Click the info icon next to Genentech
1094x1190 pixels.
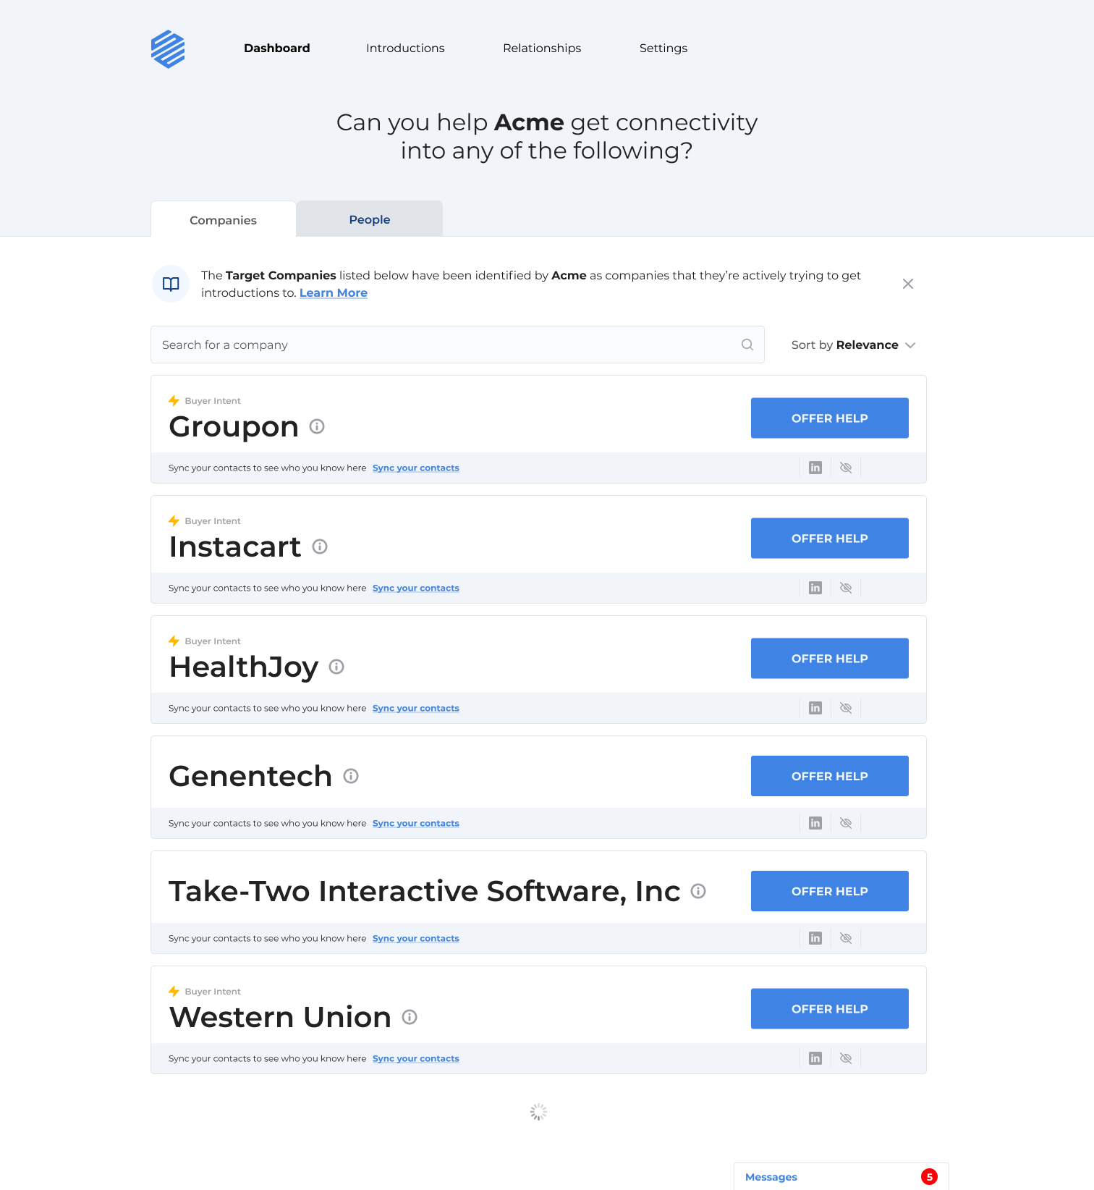(x=351, y=776)
